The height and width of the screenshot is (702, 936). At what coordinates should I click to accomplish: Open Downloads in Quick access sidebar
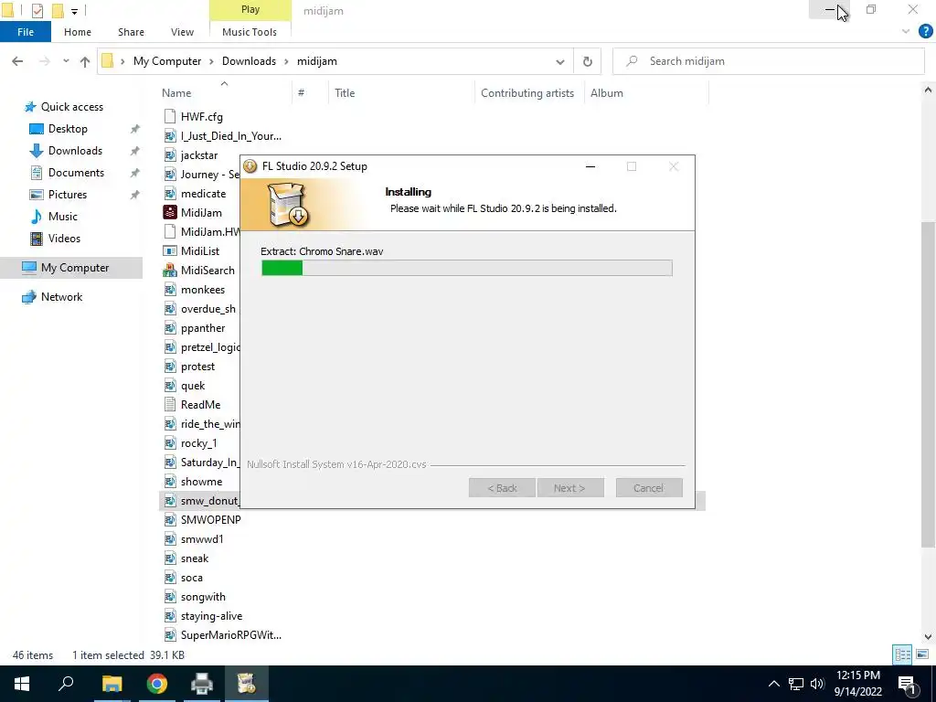pyautogui.click(x=75, y=151)
